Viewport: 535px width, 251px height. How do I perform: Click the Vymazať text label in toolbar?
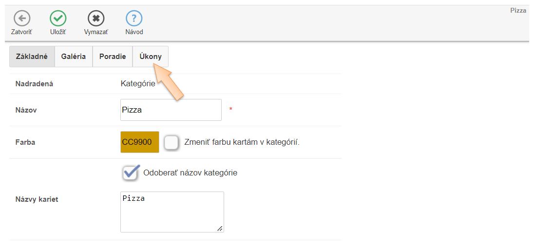pos(96,32)
